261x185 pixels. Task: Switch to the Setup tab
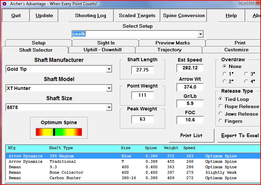pyautogui.click(x=39, y=43)
